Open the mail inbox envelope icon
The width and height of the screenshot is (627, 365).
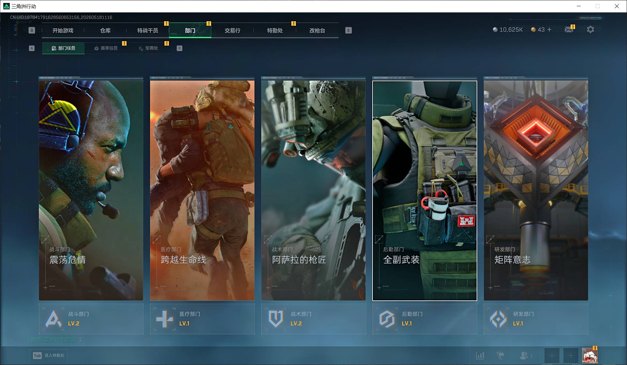click(569, 29)
